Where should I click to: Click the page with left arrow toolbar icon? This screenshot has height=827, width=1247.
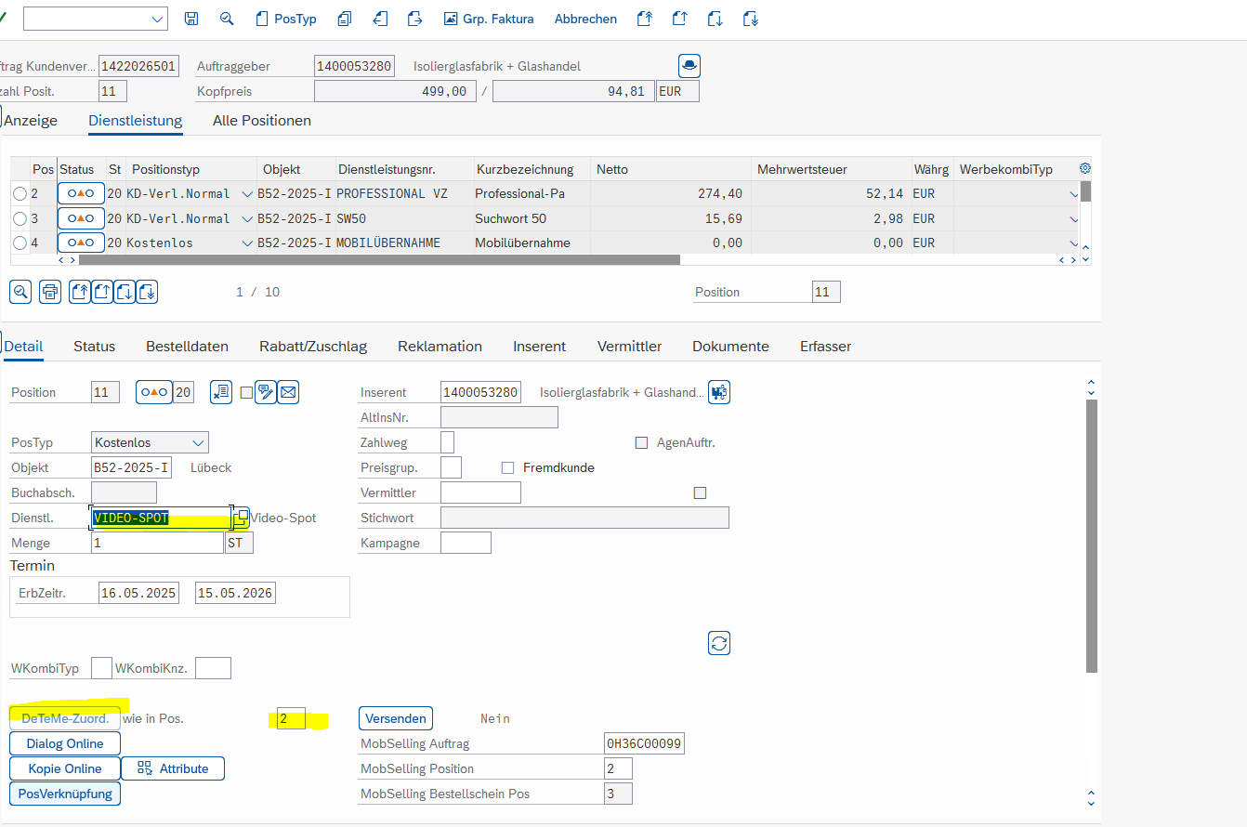tap(380, 19)
